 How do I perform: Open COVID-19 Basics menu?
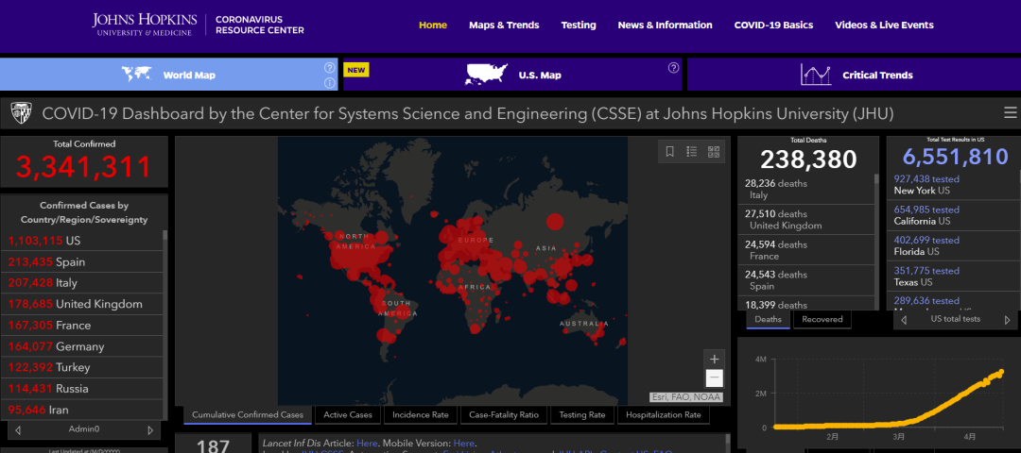773,25
